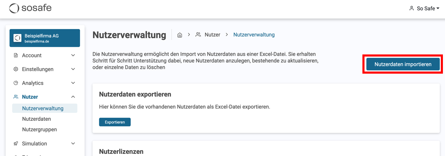Click the Beispielfirma AG company logo
The width and height of the screenshot is (445, 156).
point(17,38)
